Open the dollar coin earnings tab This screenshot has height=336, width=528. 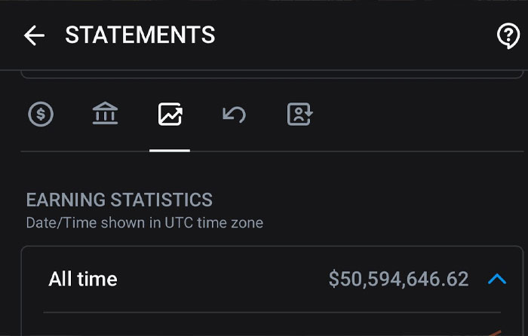(41, 115)
